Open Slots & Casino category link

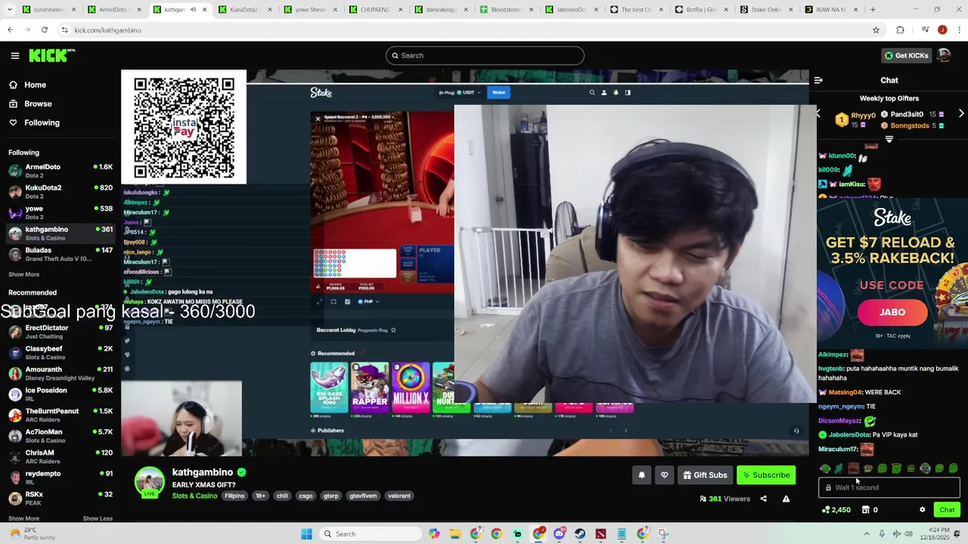tap(194, 496)
